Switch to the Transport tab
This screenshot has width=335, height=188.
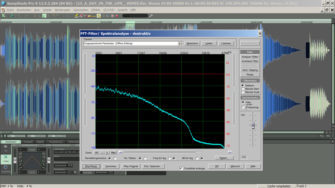pyautogui.click(x=28, y=142)
